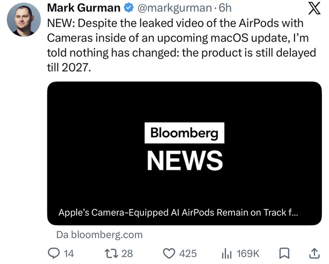Click the white Bloomberg logo box
The image size is (329, 264).
click(185, 133)
